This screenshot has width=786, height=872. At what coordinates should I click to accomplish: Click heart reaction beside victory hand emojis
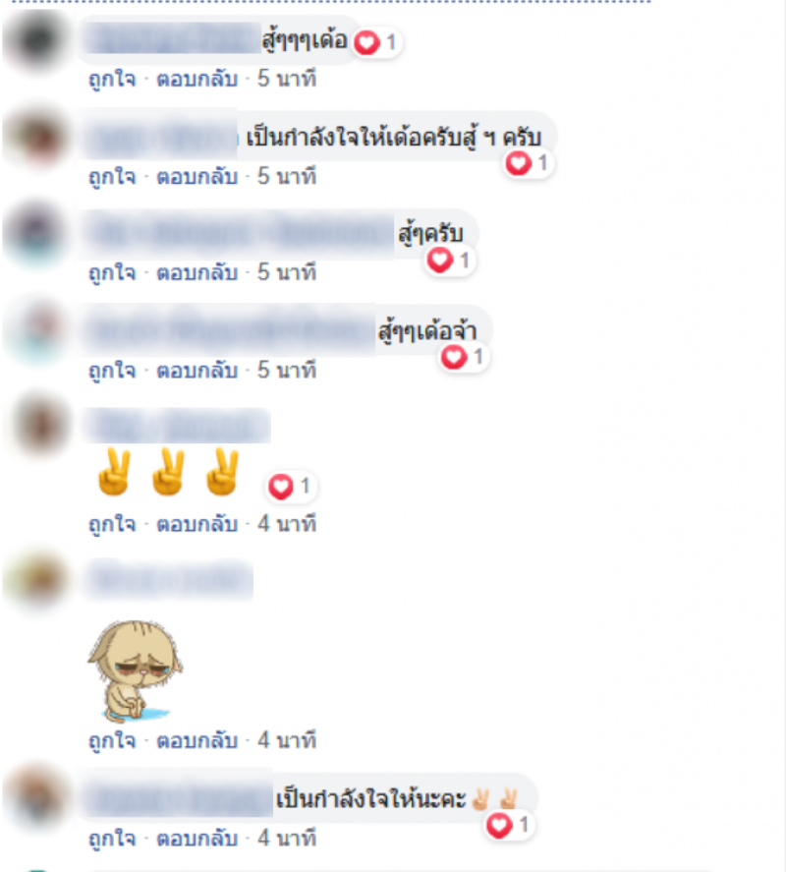tap(291, 487)
